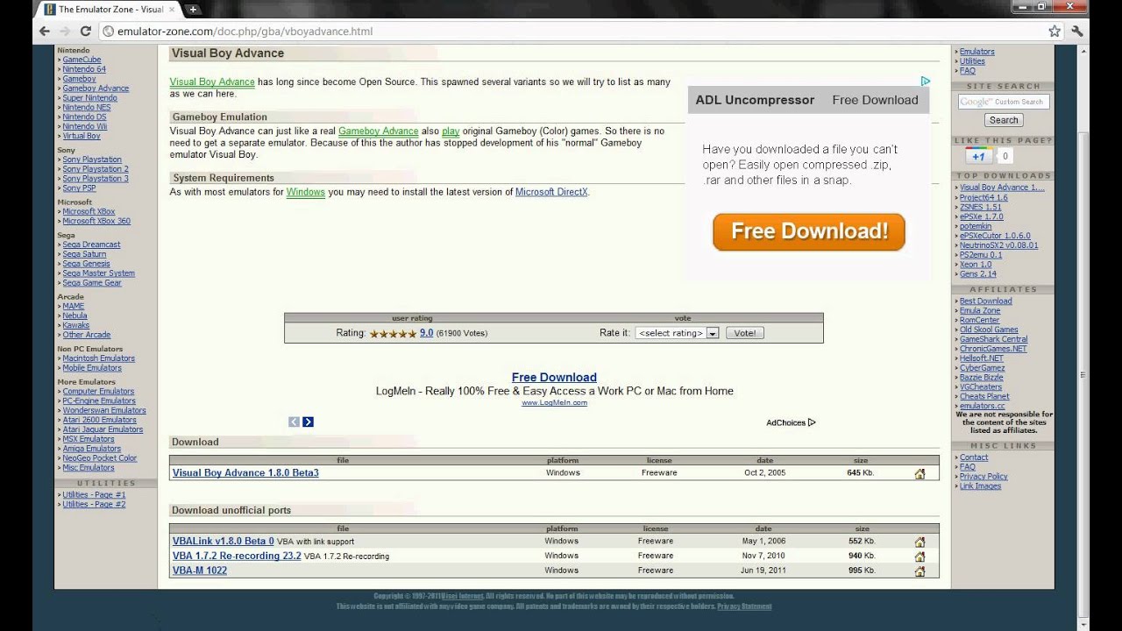Screen dimensions: 1122x631
Task: Open VBA-M 1022 download link
Action: (200, 571)
